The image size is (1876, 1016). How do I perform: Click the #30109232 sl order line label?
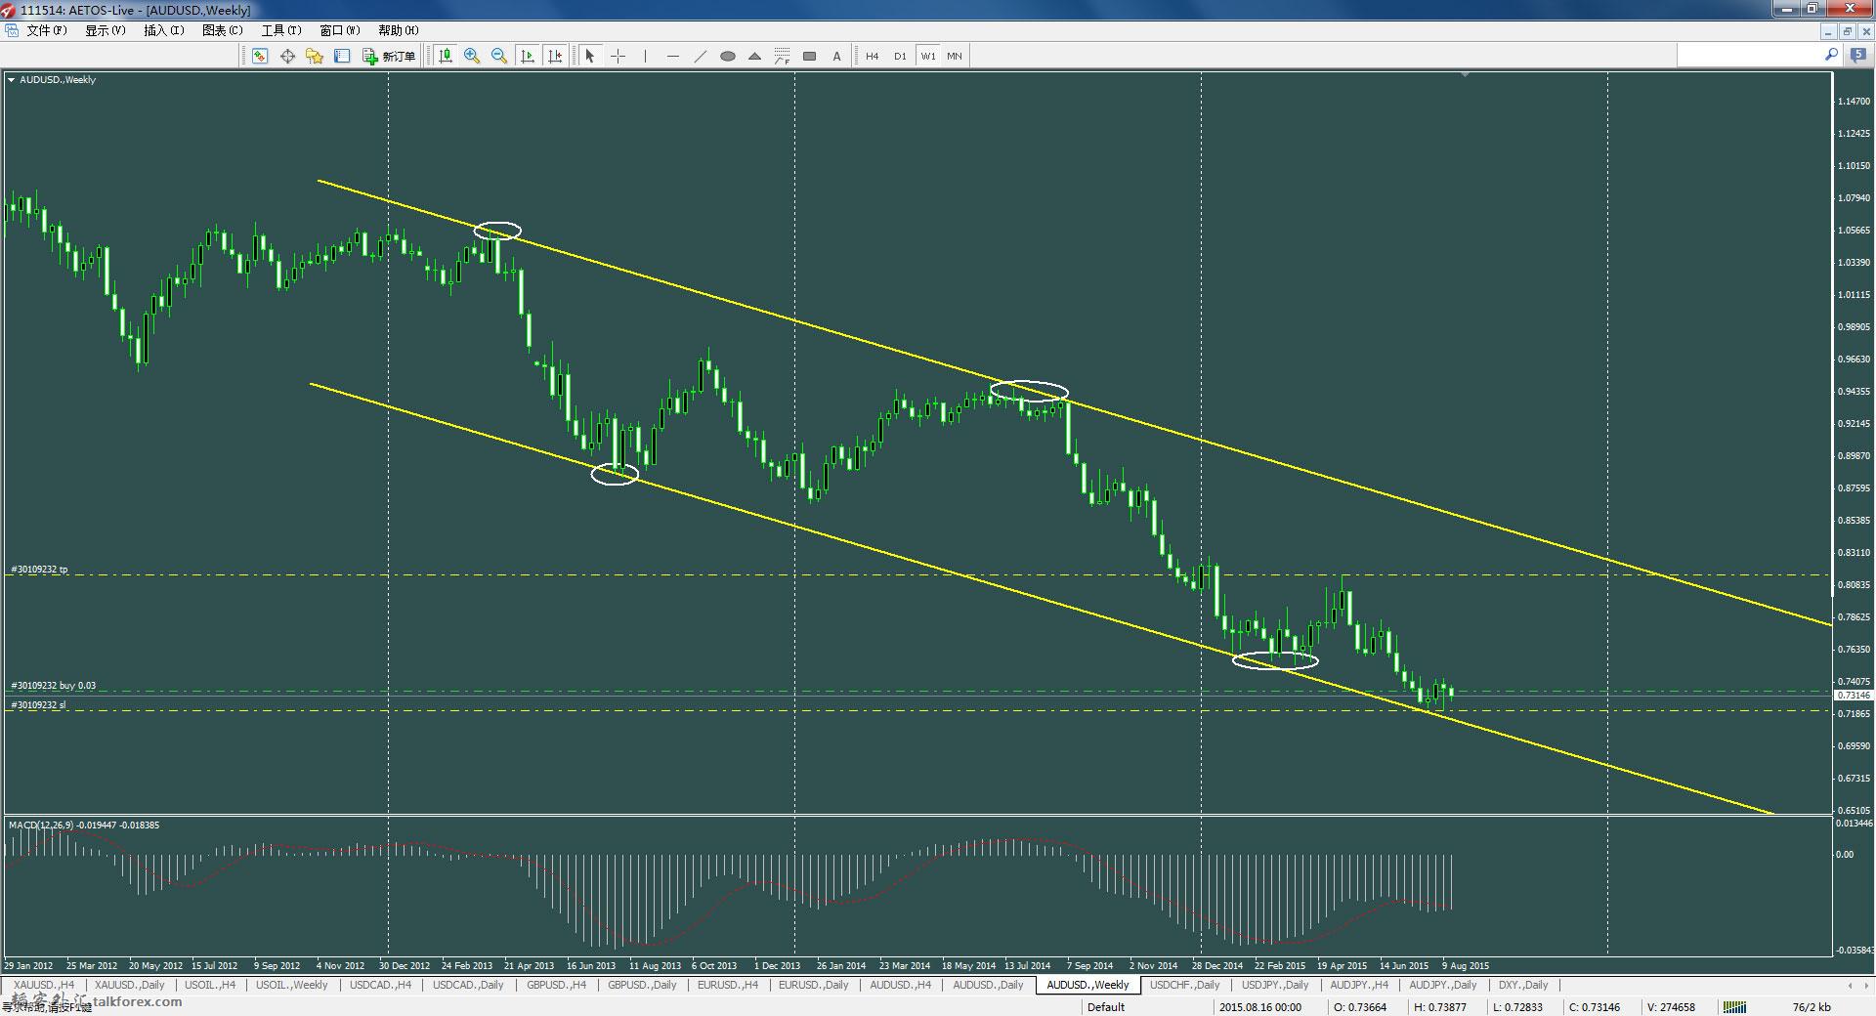(x=38, y=705)
